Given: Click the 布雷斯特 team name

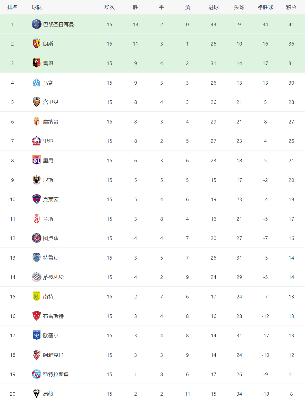Looking at the screenshot, I should tap(53, 316).
